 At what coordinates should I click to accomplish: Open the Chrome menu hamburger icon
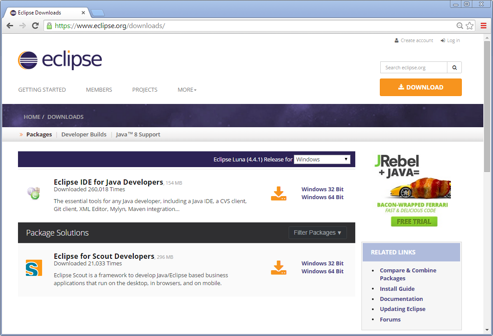pos(483,26)
